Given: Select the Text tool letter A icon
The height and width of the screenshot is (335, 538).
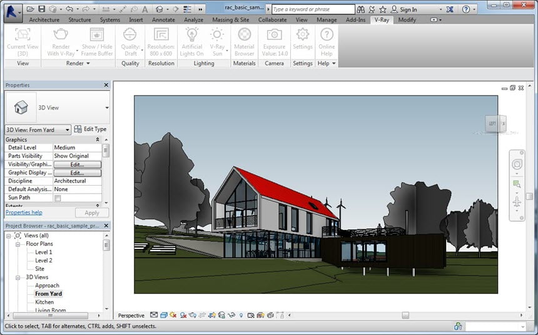Looking at the screenshot, I should (145, 9).
